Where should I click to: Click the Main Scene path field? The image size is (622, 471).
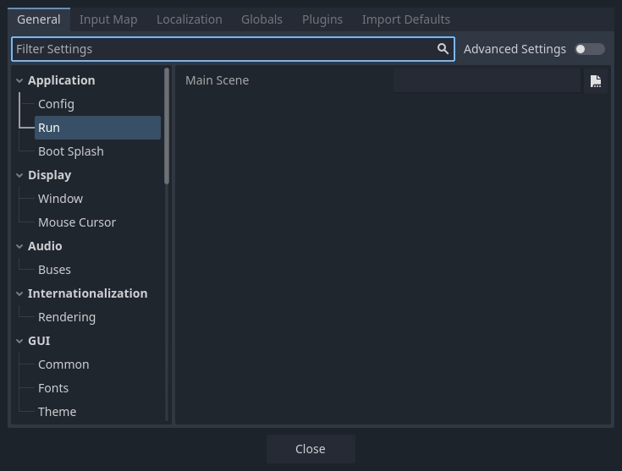click(x=487, y=81)
